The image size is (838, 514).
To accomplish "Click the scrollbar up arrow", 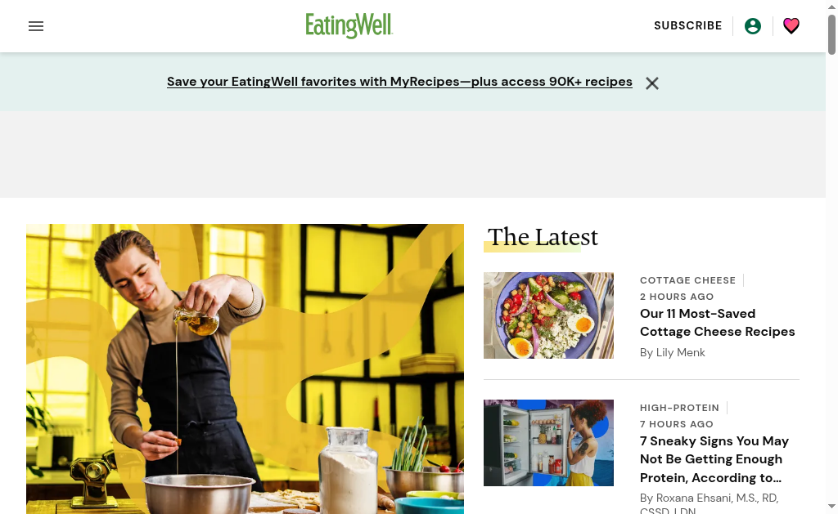I will (831, 7).
